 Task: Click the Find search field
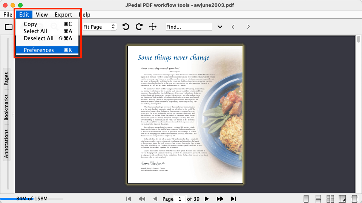tap(189, 27)
